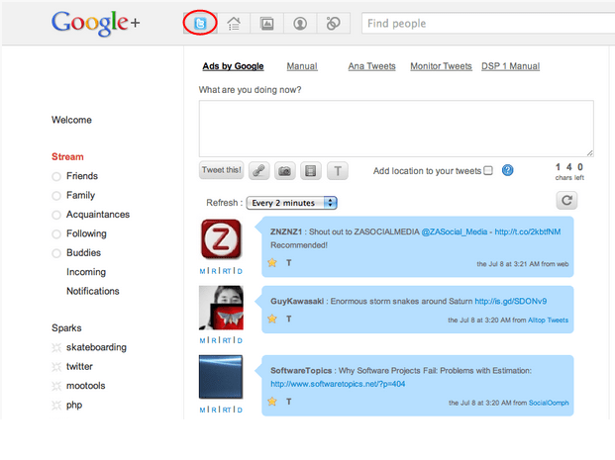Select the Family circle in Stream

[56, 196]
